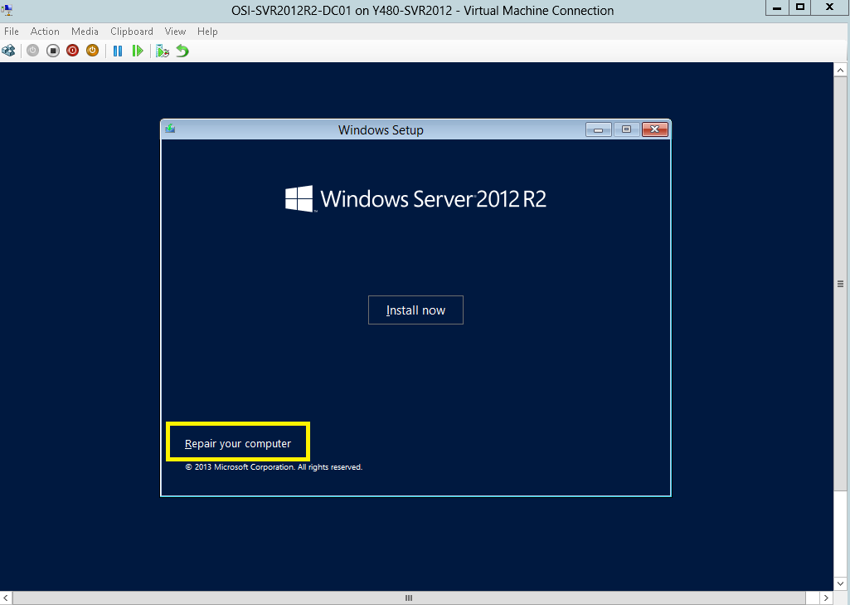Minimize the Windows Setup dialog
This screenshot has width=850, height=605.
tap(599, 129)
